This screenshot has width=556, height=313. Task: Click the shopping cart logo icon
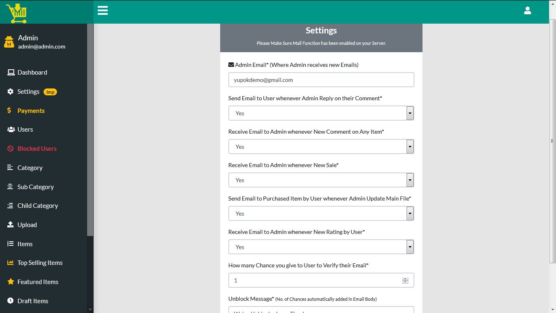(x=17, y=13)
